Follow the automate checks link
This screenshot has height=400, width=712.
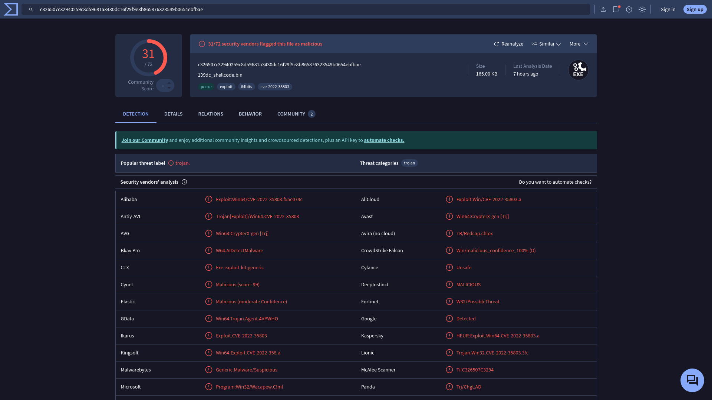384,140
